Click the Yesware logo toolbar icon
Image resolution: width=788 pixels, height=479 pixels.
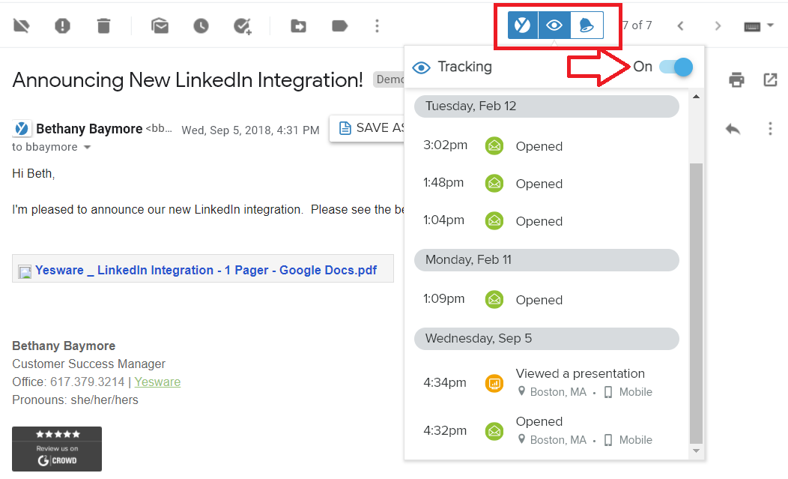pyautogui.click(x=523, y=25)
